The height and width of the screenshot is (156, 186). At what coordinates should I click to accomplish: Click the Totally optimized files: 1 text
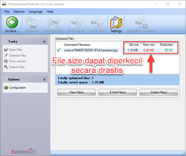click(75, 78)
